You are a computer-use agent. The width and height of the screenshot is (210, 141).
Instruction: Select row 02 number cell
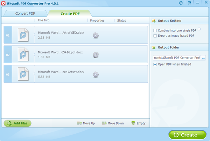(8, 54)
